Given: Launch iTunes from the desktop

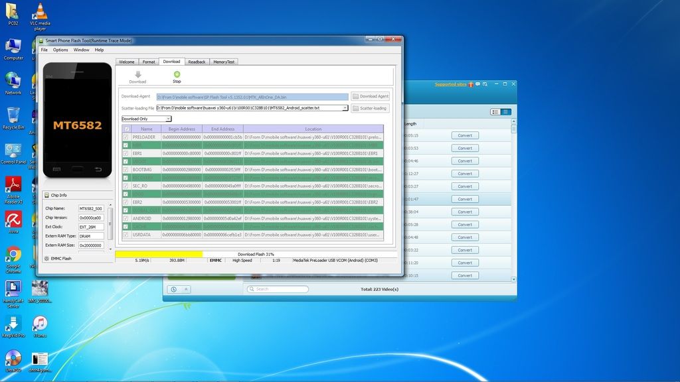Looking at the screenshot, I should point(40,324).
